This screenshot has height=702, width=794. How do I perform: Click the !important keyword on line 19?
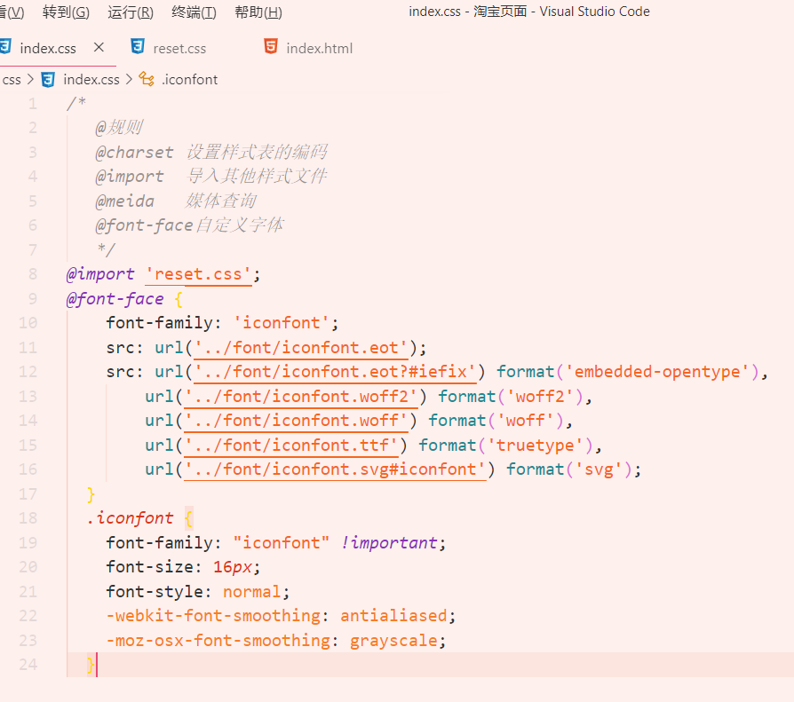coord(388,542)
